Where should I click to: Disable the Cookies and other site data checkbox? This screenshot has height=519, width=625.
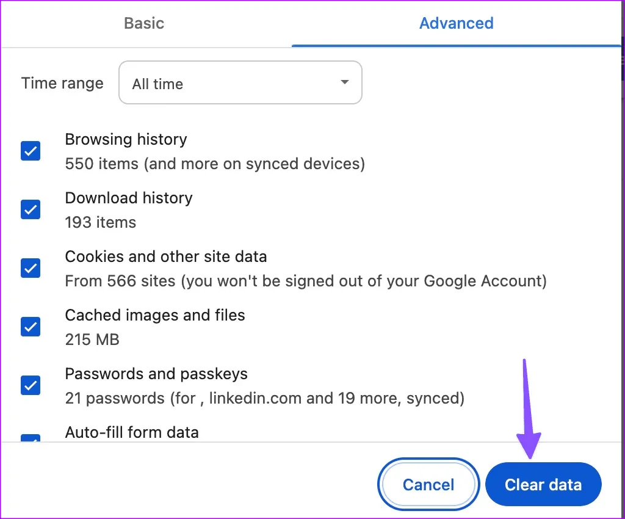click(x=31, y=268)
